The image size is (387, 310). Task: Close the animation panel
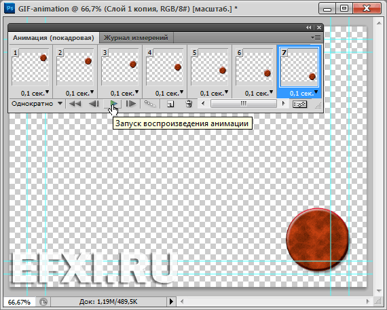click(x=319, y=27)
